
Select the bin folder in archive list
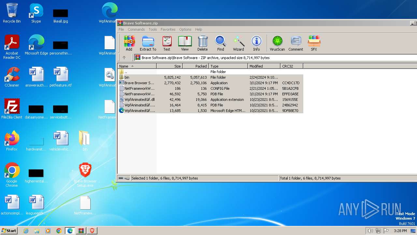(x=210, y=77)
